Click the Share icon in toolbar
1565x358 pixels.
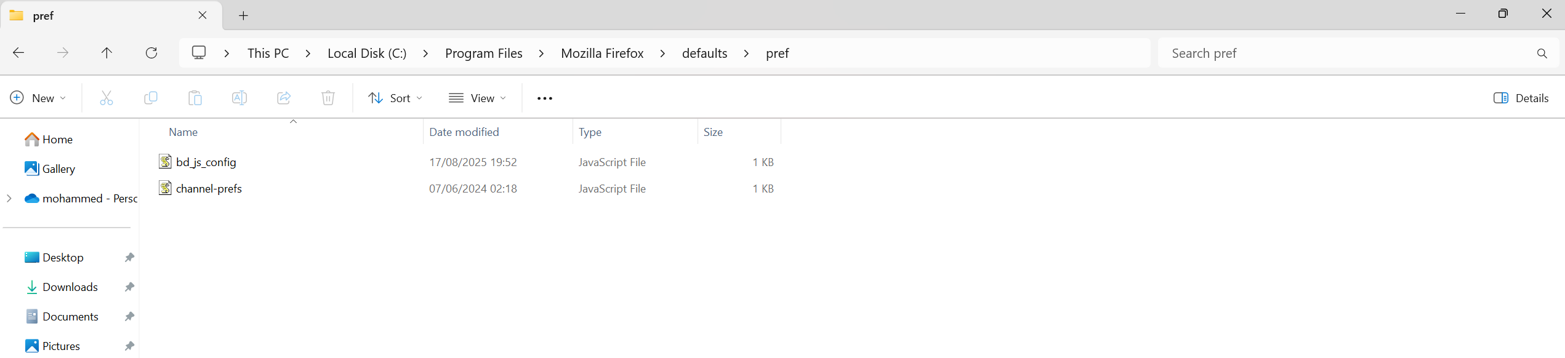click(284, 98)
